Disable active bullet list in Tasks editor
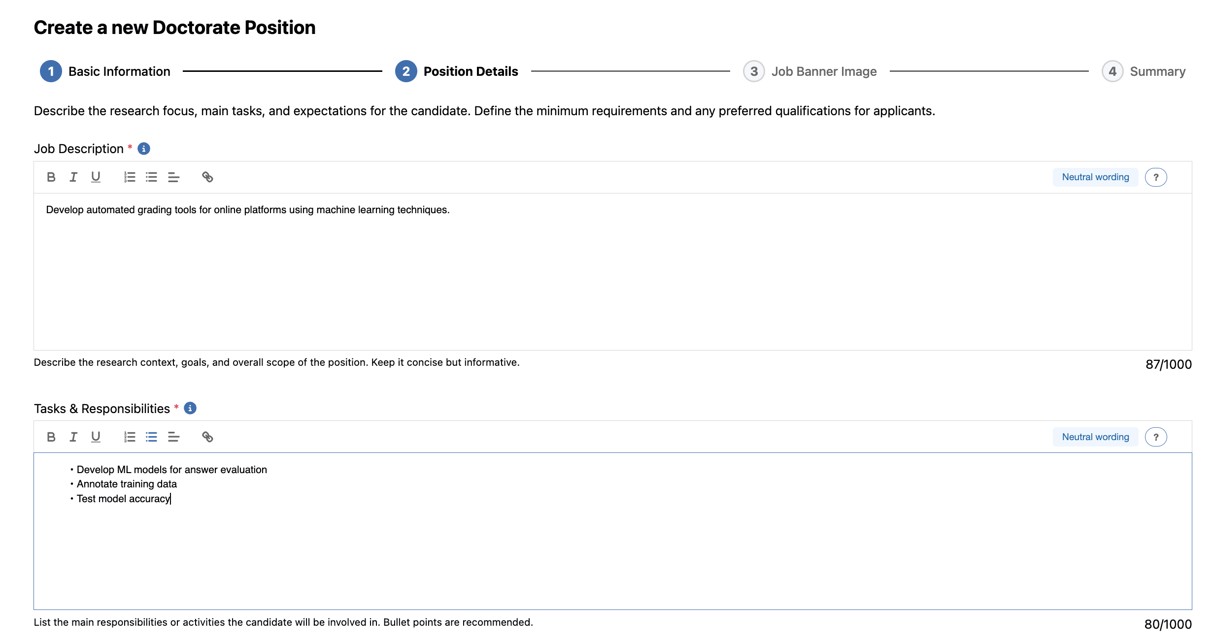 click(x=151, y=437)
